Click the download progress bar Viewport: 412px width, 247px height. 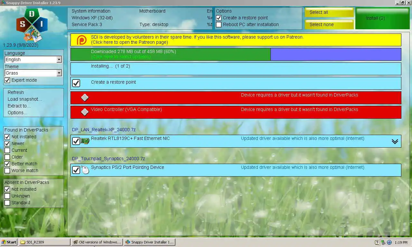click(x=236, y=54)
